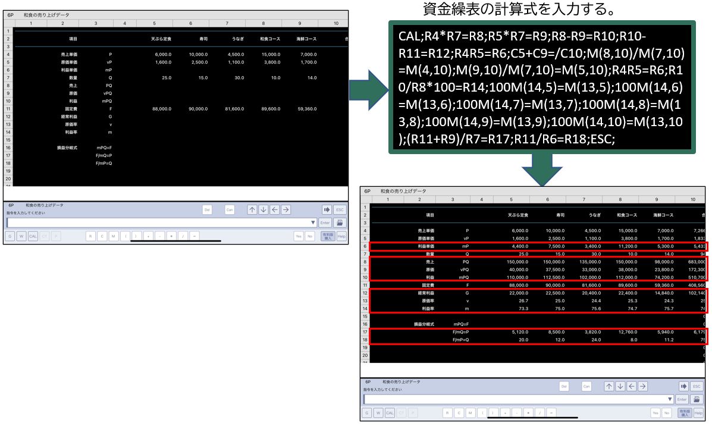
Task: Click the W button in the results panel
Action: coord(378,412)
